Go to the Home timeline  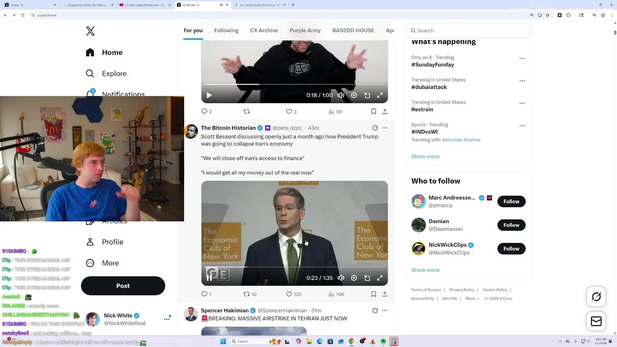point(104,53)
